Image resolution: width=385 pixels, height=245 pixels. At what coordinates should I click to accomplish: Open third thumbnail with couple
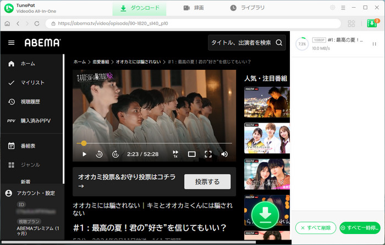click(x=267, y=174)
